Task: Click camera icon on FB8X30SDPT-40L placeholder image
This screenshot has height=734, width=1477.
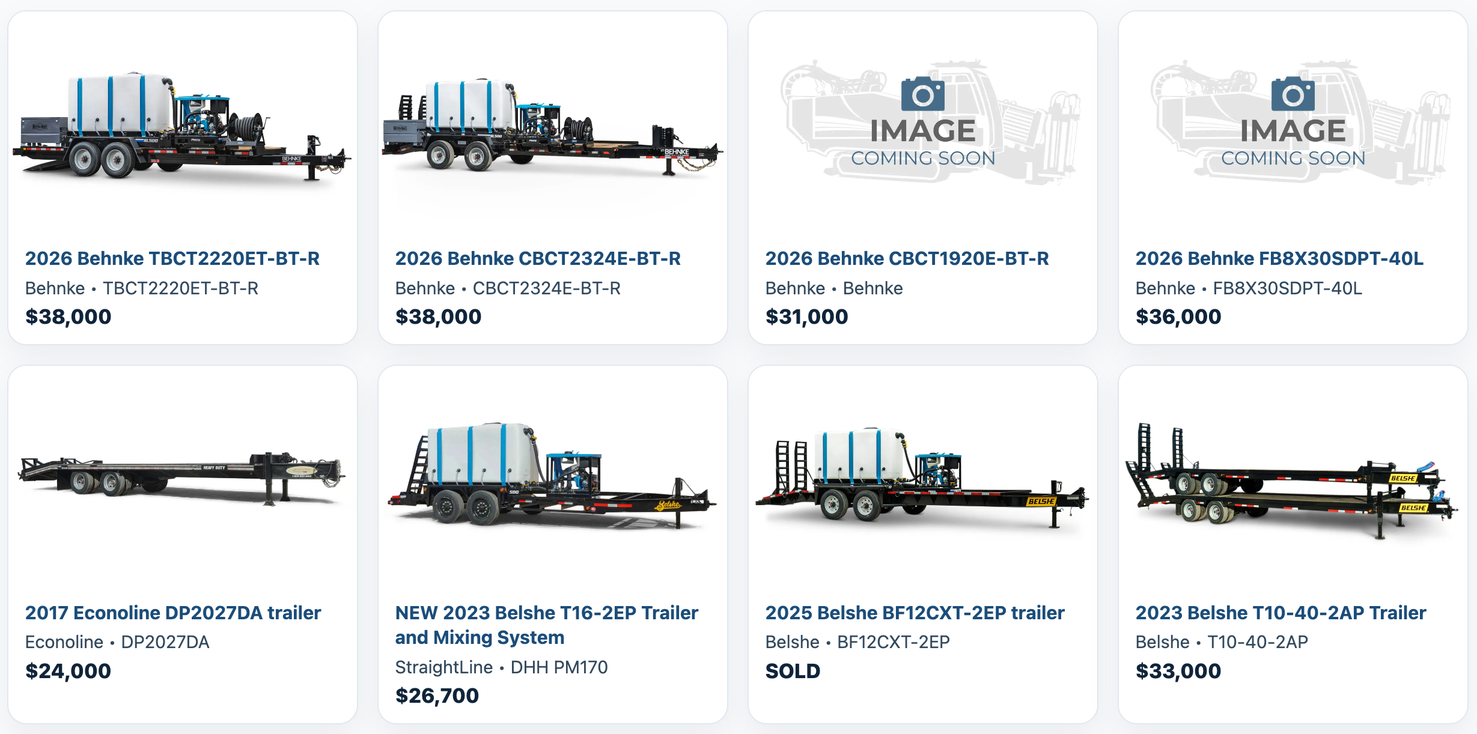Action: [1293, 94]
